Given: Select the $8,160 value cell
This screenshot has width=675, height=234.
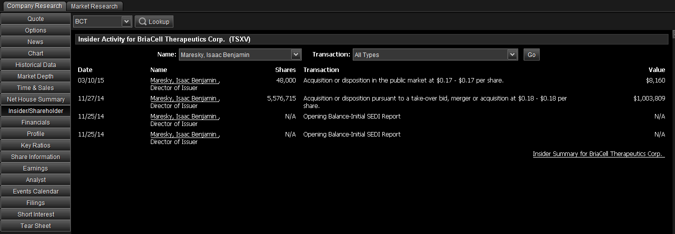Looking at the screenshot, I should click(x=656, y=80).
